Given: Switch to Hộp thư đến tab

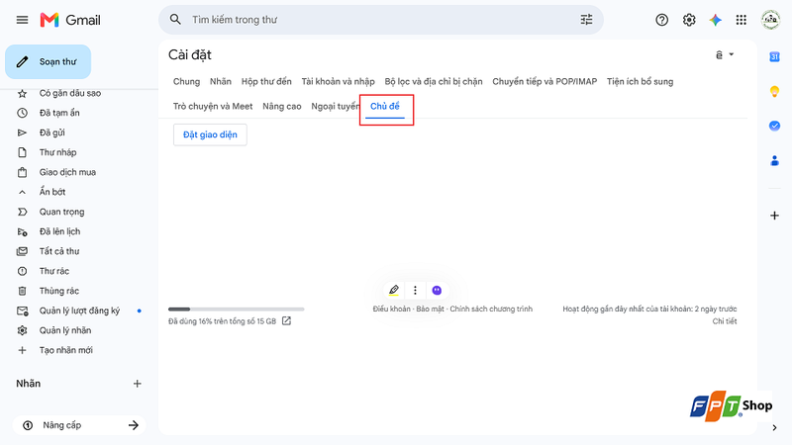Looking at the screenshot, I should click(x=266, y=81).
